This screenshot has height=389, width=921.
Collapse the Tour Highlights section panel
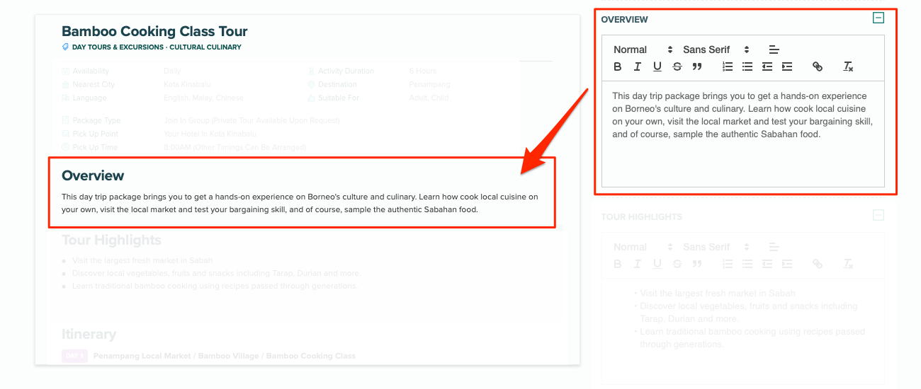(878, 215)
